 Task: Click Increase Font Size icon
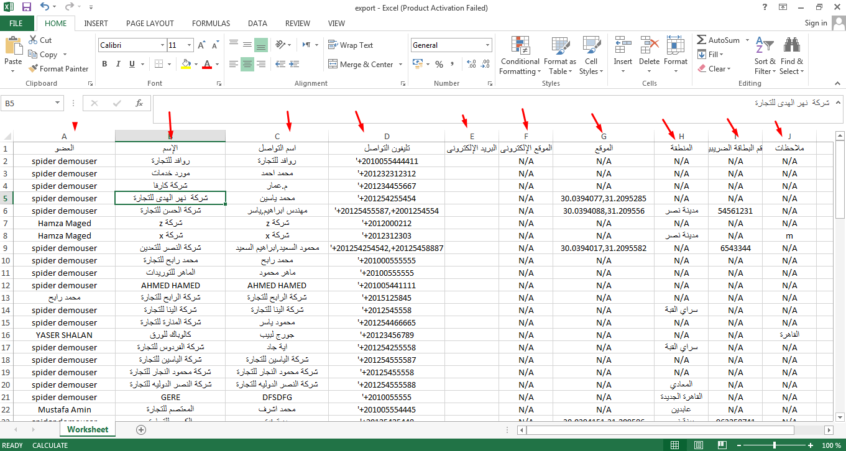[201, 45]
